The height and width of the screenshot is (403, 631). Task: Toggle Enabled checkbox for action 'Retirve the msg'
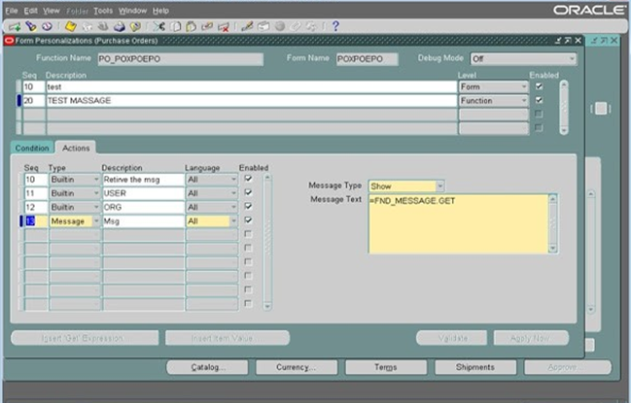point(248,179)
